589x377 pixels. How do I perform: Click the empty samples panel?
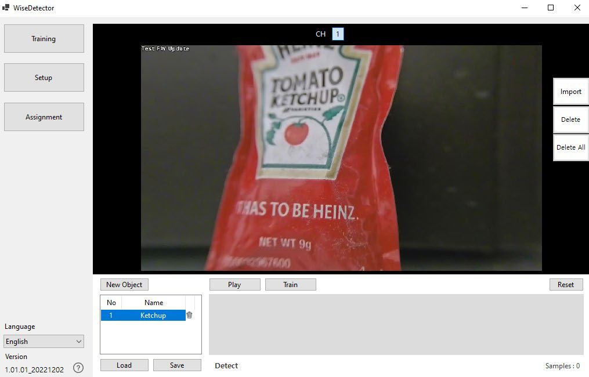pyautogui.click(x=396, y=324)
